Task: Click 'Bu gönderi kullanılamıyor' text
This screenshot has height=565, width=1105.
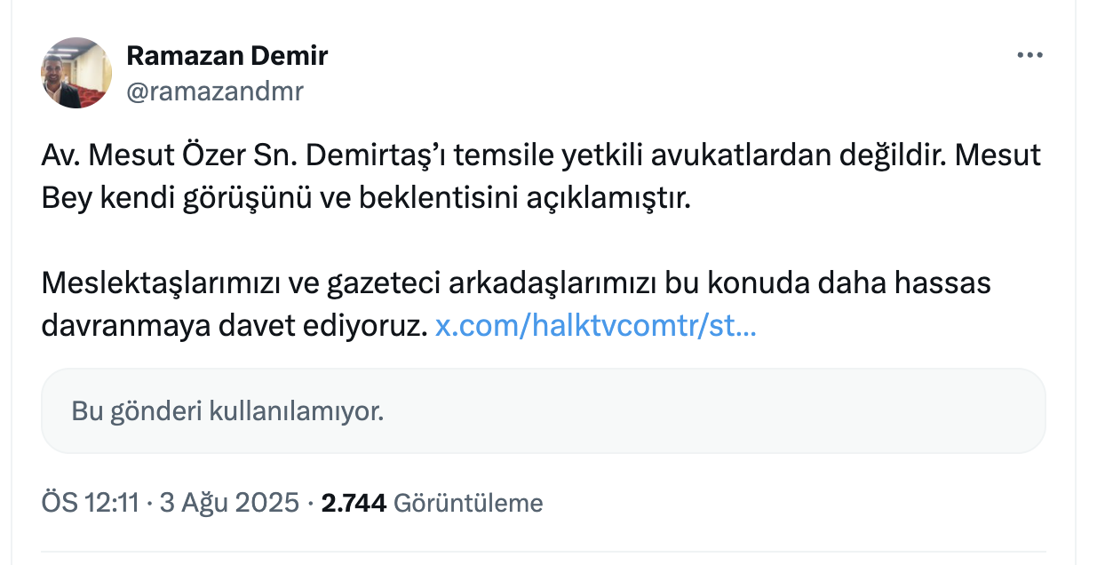Action: (227, 410)
